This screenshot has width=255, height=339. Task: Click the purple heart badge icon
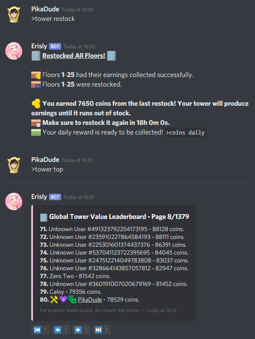63,299
